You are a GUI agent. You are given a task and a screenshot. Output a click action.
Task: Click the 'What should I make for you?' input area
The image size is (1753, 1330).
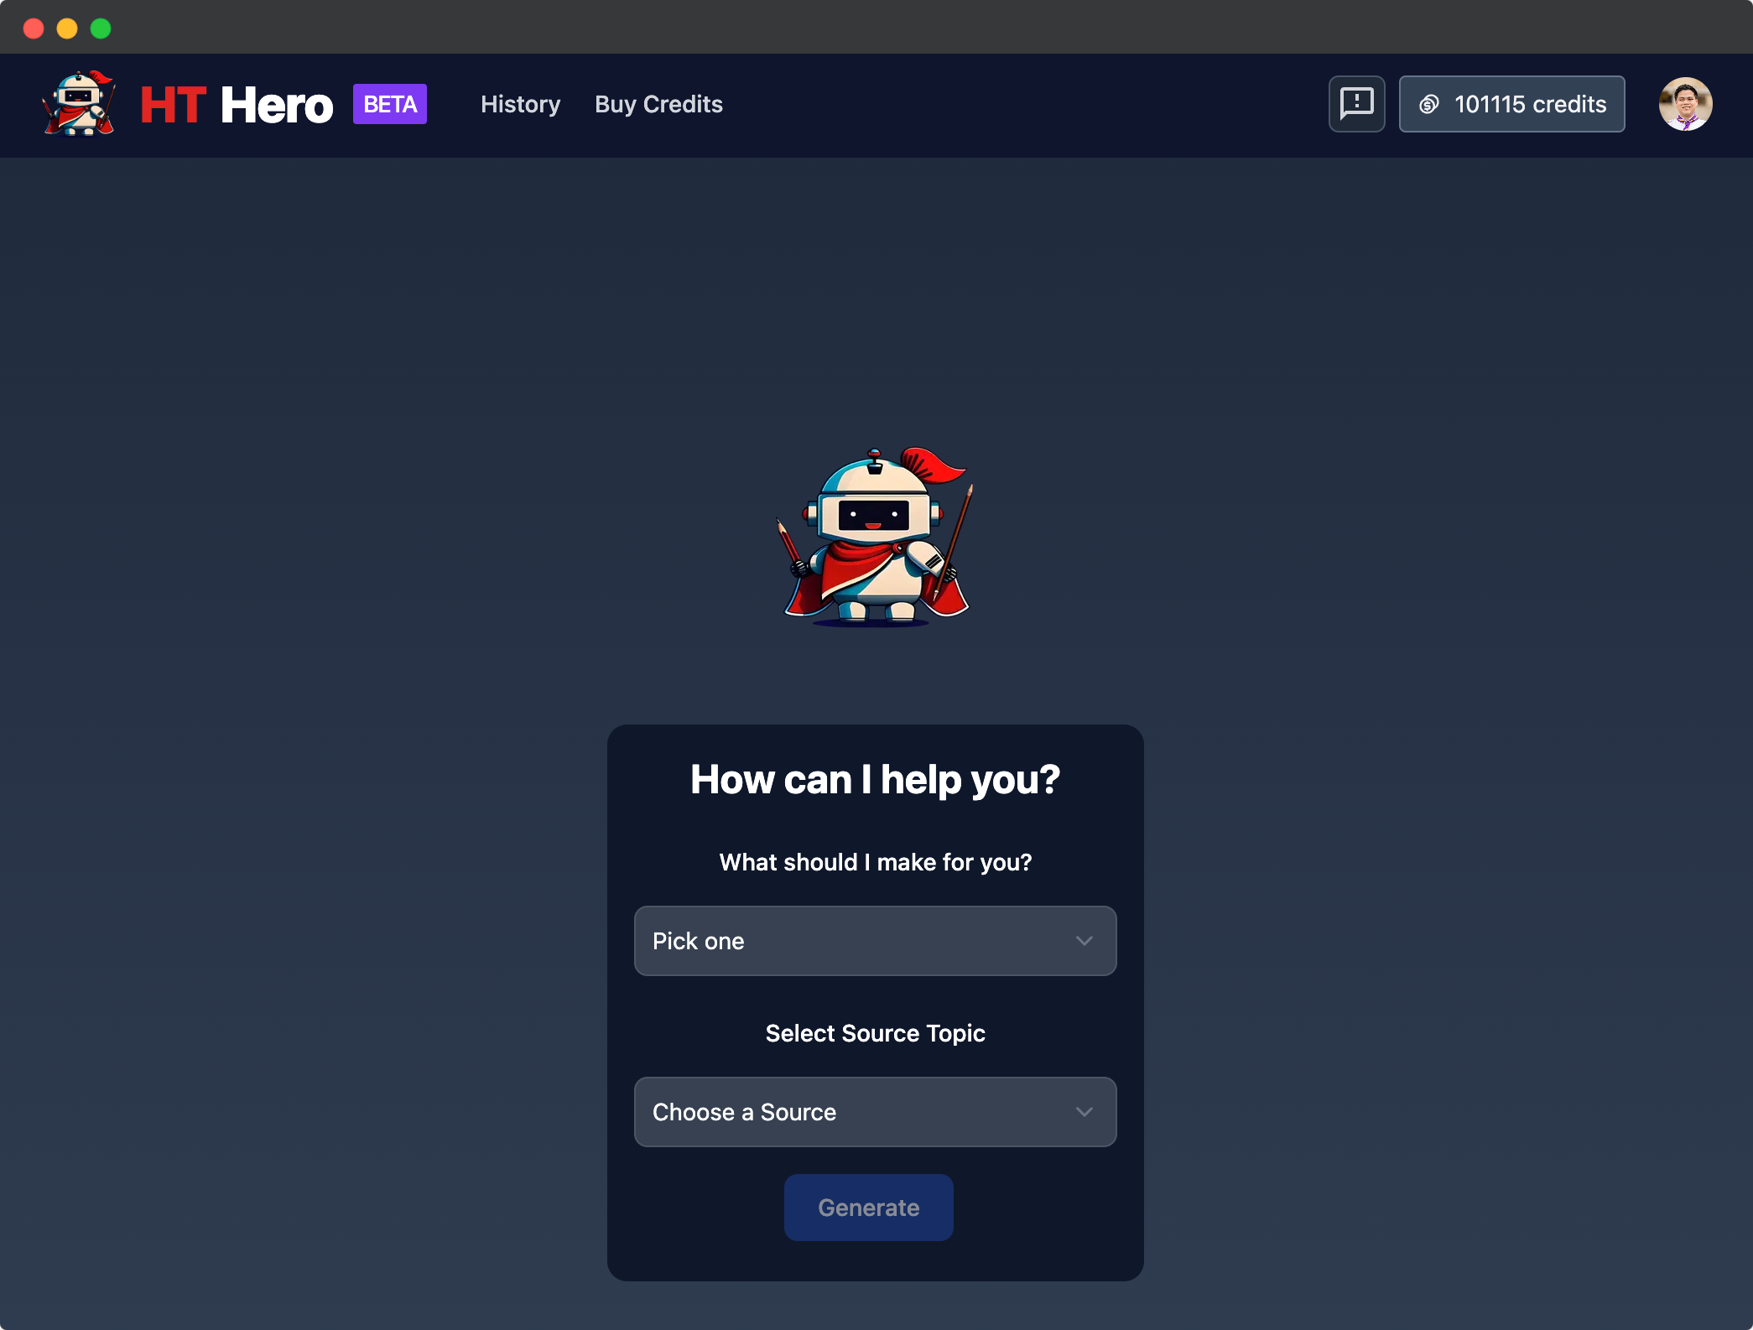875,940
